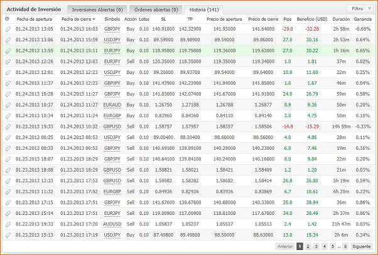This screenshot has height=255, width=378.
Task: Sort by Lotes column header
Action: point(144,19)
